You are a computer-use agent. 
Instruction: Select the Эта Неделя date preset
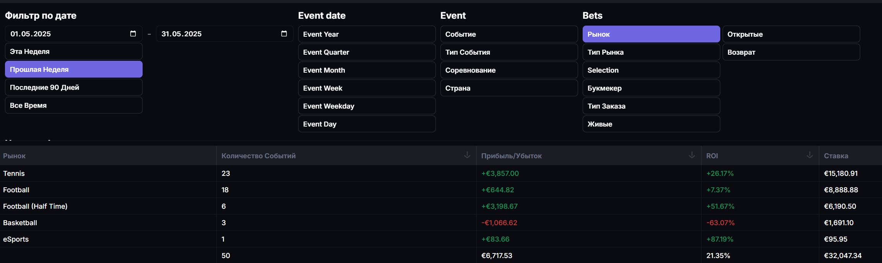tap(73, 52)
